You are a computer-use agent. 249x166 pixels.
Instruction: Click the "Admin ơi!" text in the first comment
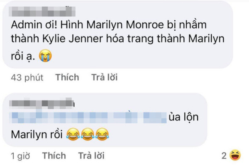tap(34, 25)
